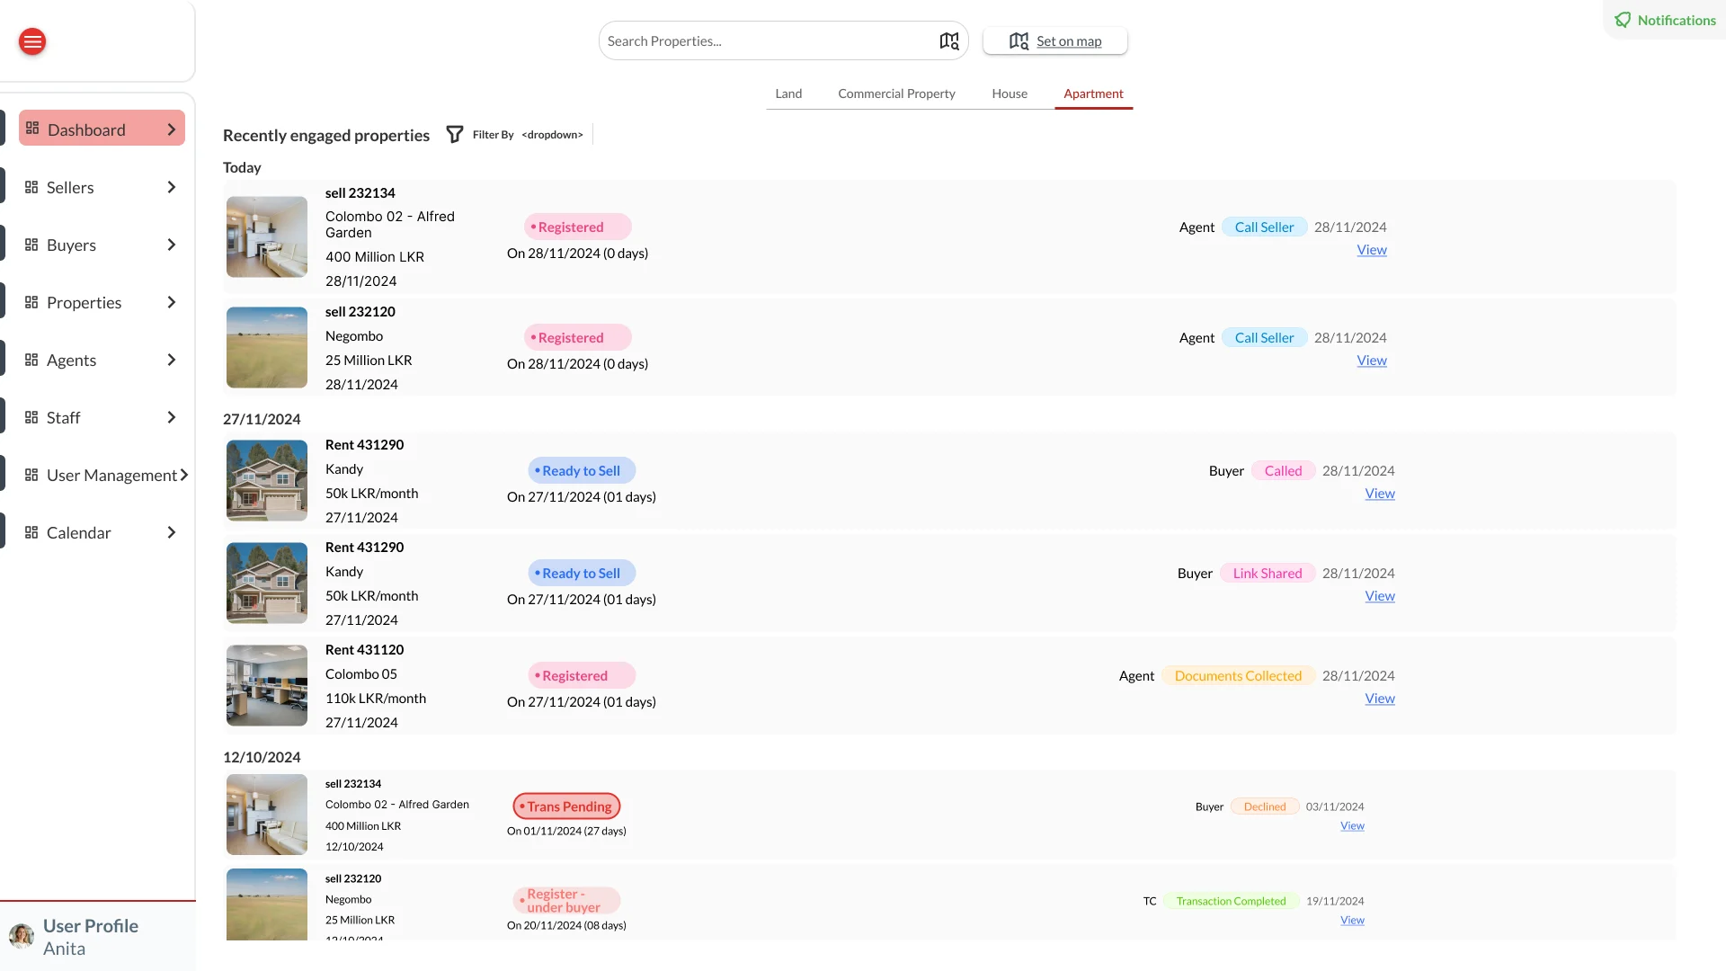Click the Staff grid icon in sidebar
The image size is (1726, 971).
point(31,417)
